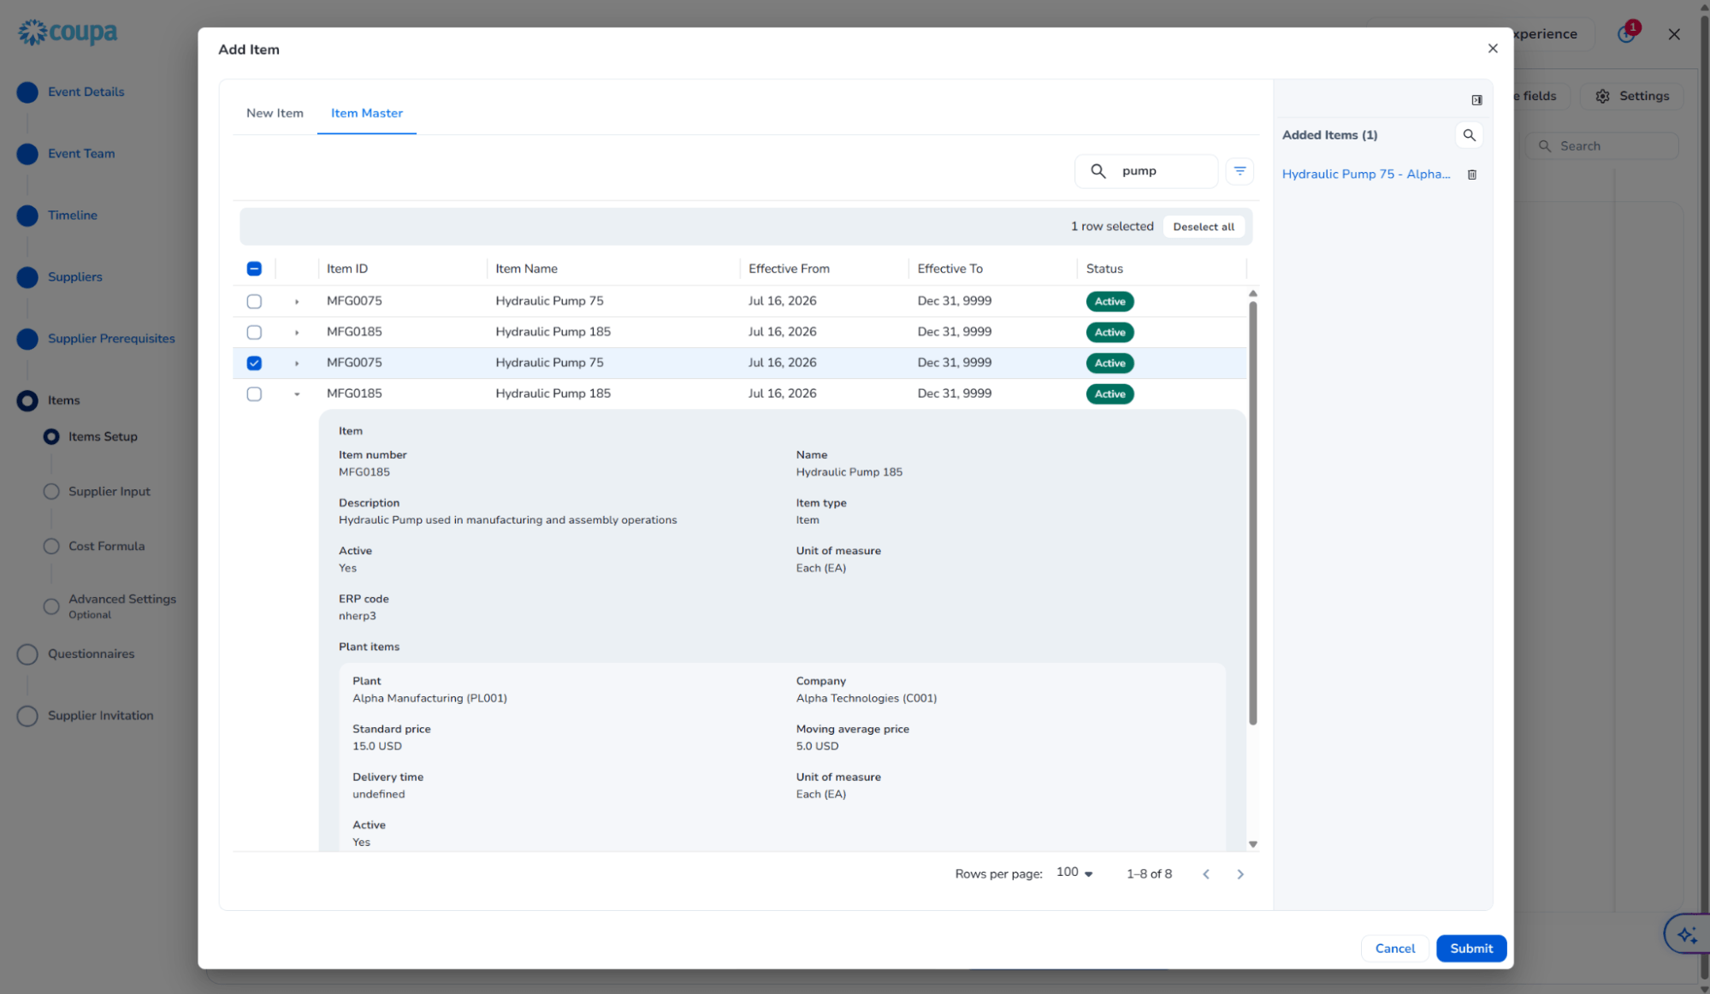This screenshot has width=1710, height=994.
Task: Sort by the Effective From column header
Action: click(x=789, y=269)
